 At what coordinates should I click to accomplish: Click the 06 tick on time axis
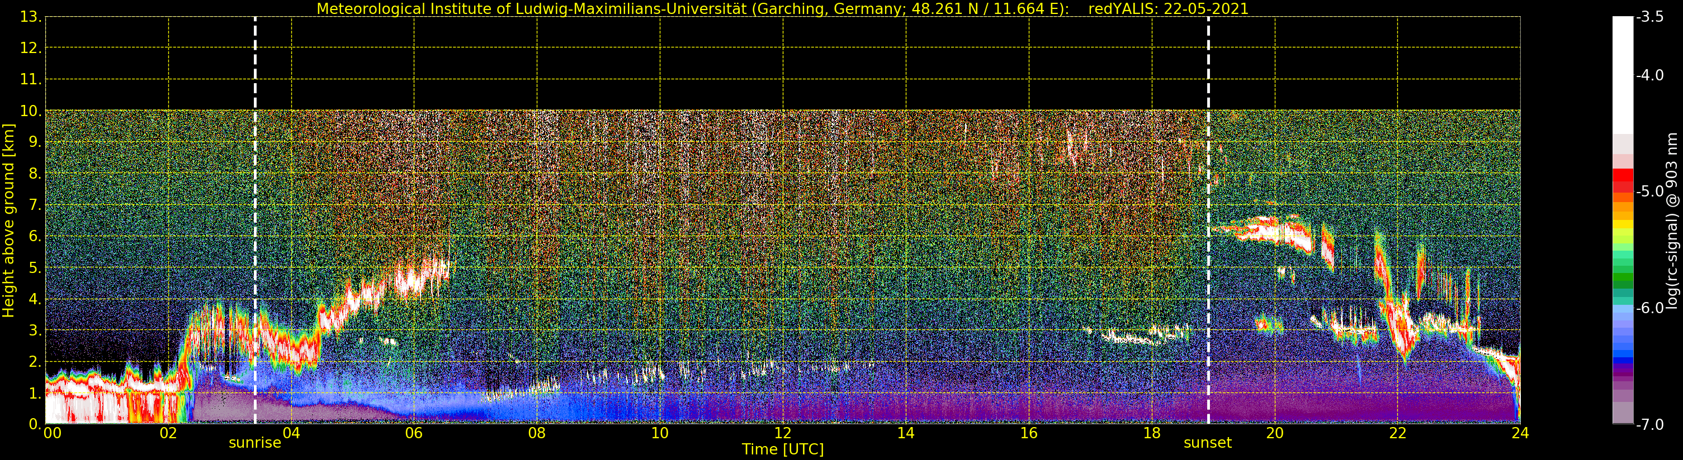(414, 433)
